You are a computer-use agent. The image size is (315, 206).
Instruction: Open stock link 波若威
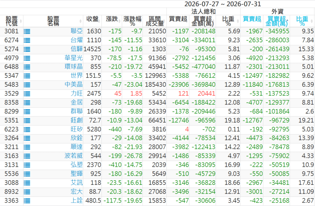(x=74, y=156)
